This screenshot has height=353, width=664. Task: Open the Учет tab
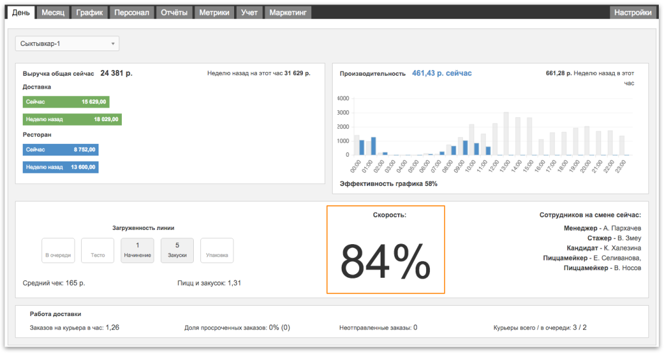250,13
